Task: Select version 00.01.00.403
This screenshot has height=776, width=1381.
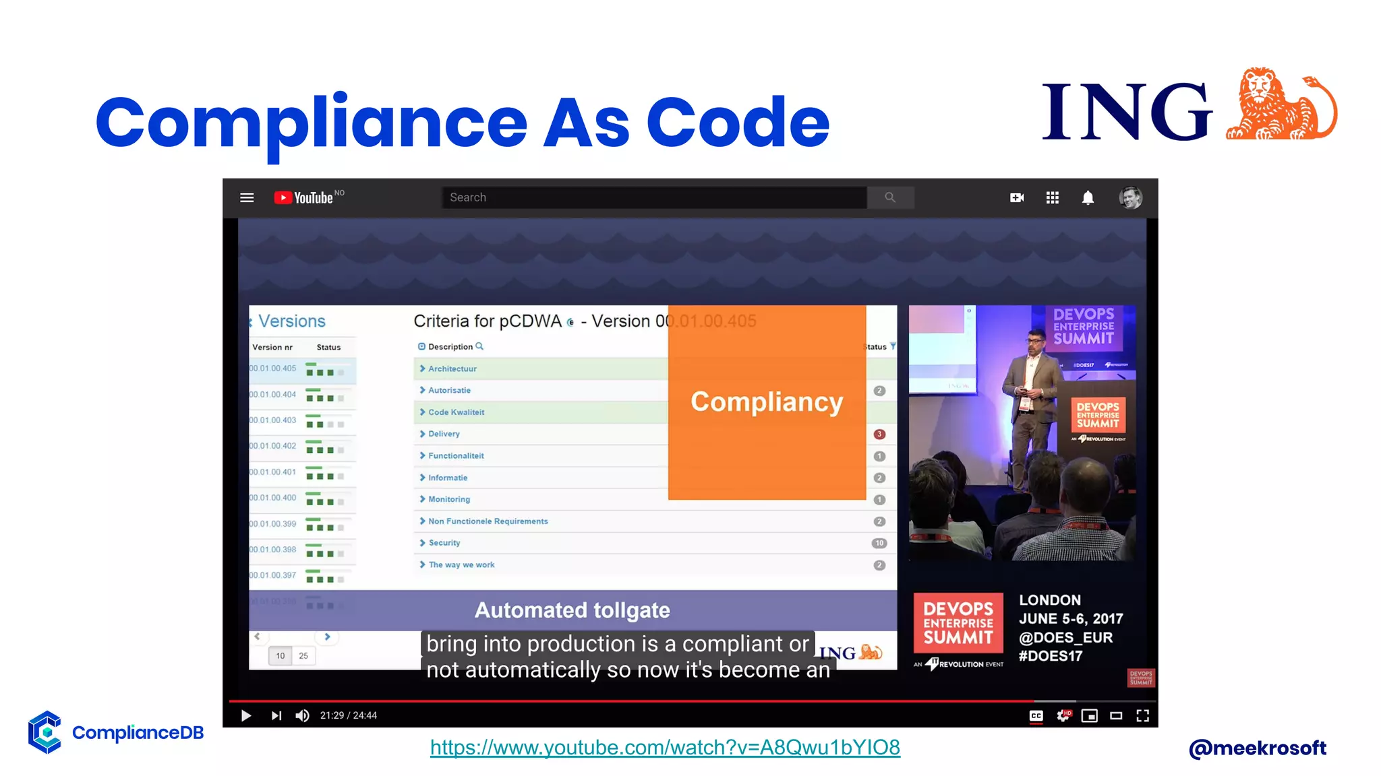Action: point(301,421)
